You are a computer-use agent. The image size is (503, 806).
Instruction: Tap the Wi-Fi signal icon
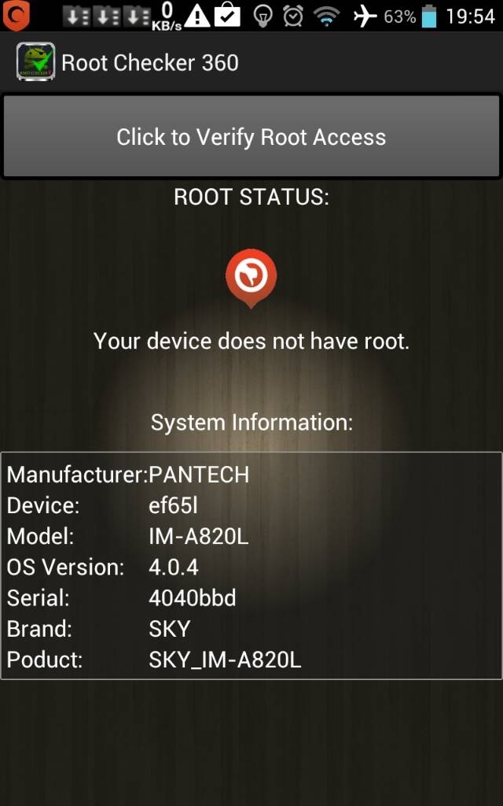pos(328,17)
